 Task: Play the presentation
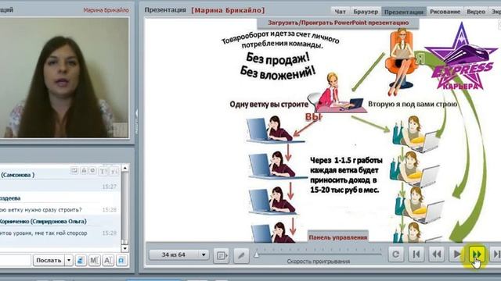tap(456, 254)
